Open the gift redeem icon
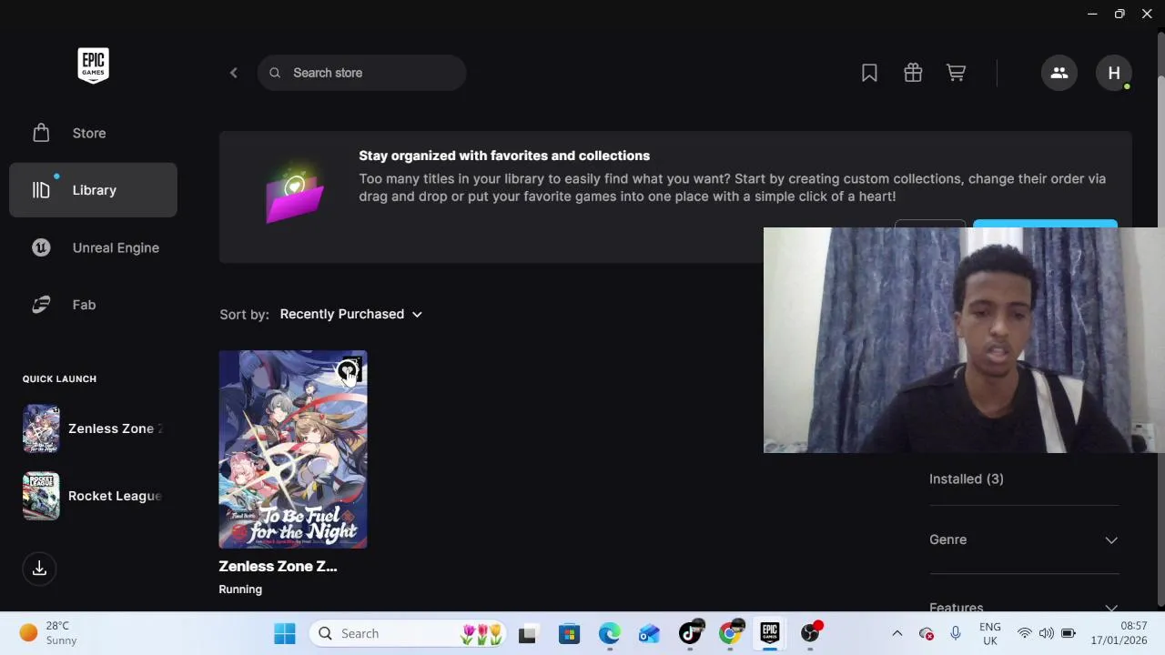Screen dimensions: 1165x655 pyautogui.click(x=913, y=73)
